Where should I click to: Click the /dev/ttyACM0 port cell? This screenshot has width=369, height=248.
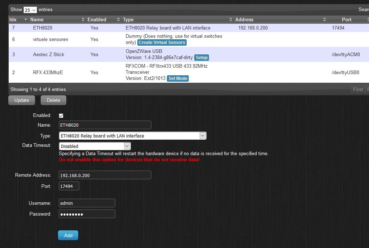[346, 55]
